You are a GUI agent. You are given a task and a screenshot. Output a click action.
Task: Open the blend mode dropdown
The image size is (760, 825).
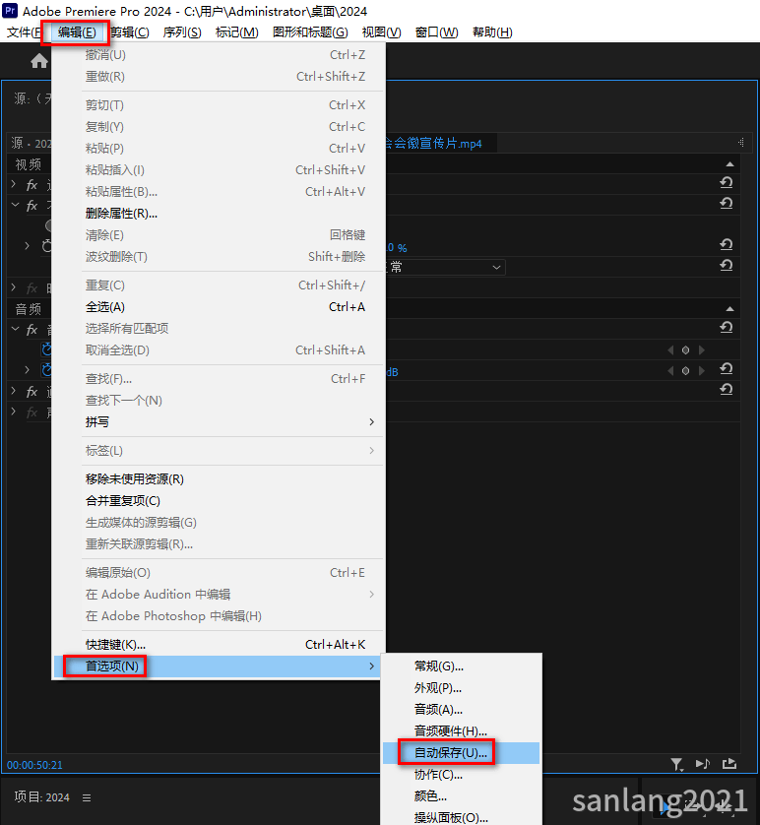tap(445, 267)
